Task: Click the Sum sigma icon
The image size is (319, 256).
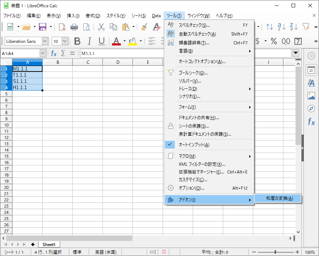Action: pyautogui.click(x=63, y=54)
